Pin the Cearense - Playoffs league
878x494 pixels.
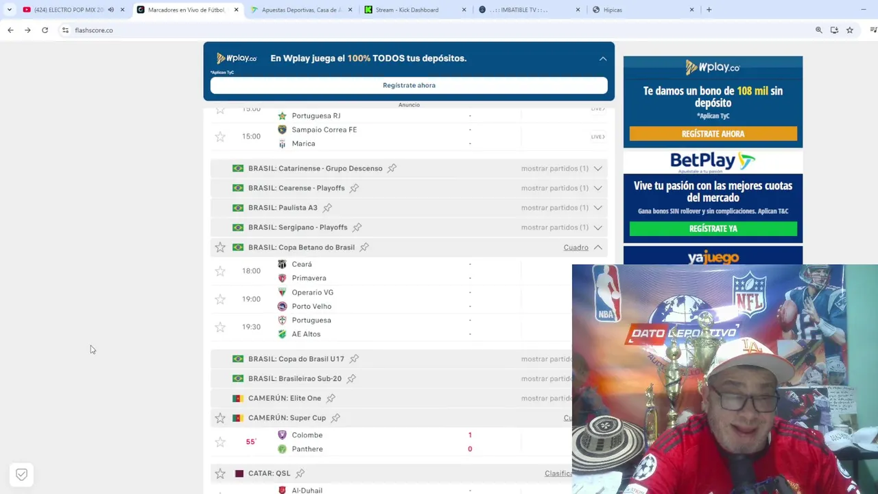(x=354, y=188)
